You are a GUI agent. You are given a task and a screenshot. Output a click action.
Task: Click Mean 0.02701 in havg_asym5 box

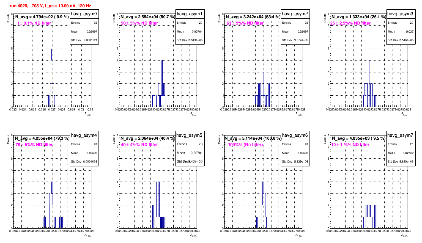(x=190, y=153)
